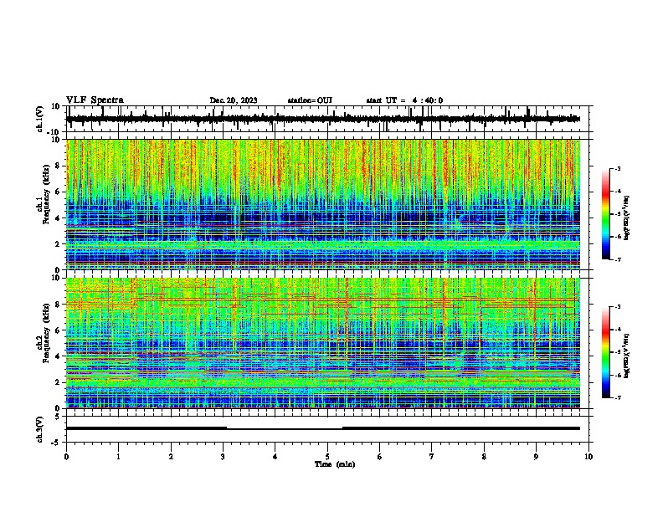663x512 pixels.
Task: Click the ch.1(V) waveform axis label
Action: (x=40, y=119)
